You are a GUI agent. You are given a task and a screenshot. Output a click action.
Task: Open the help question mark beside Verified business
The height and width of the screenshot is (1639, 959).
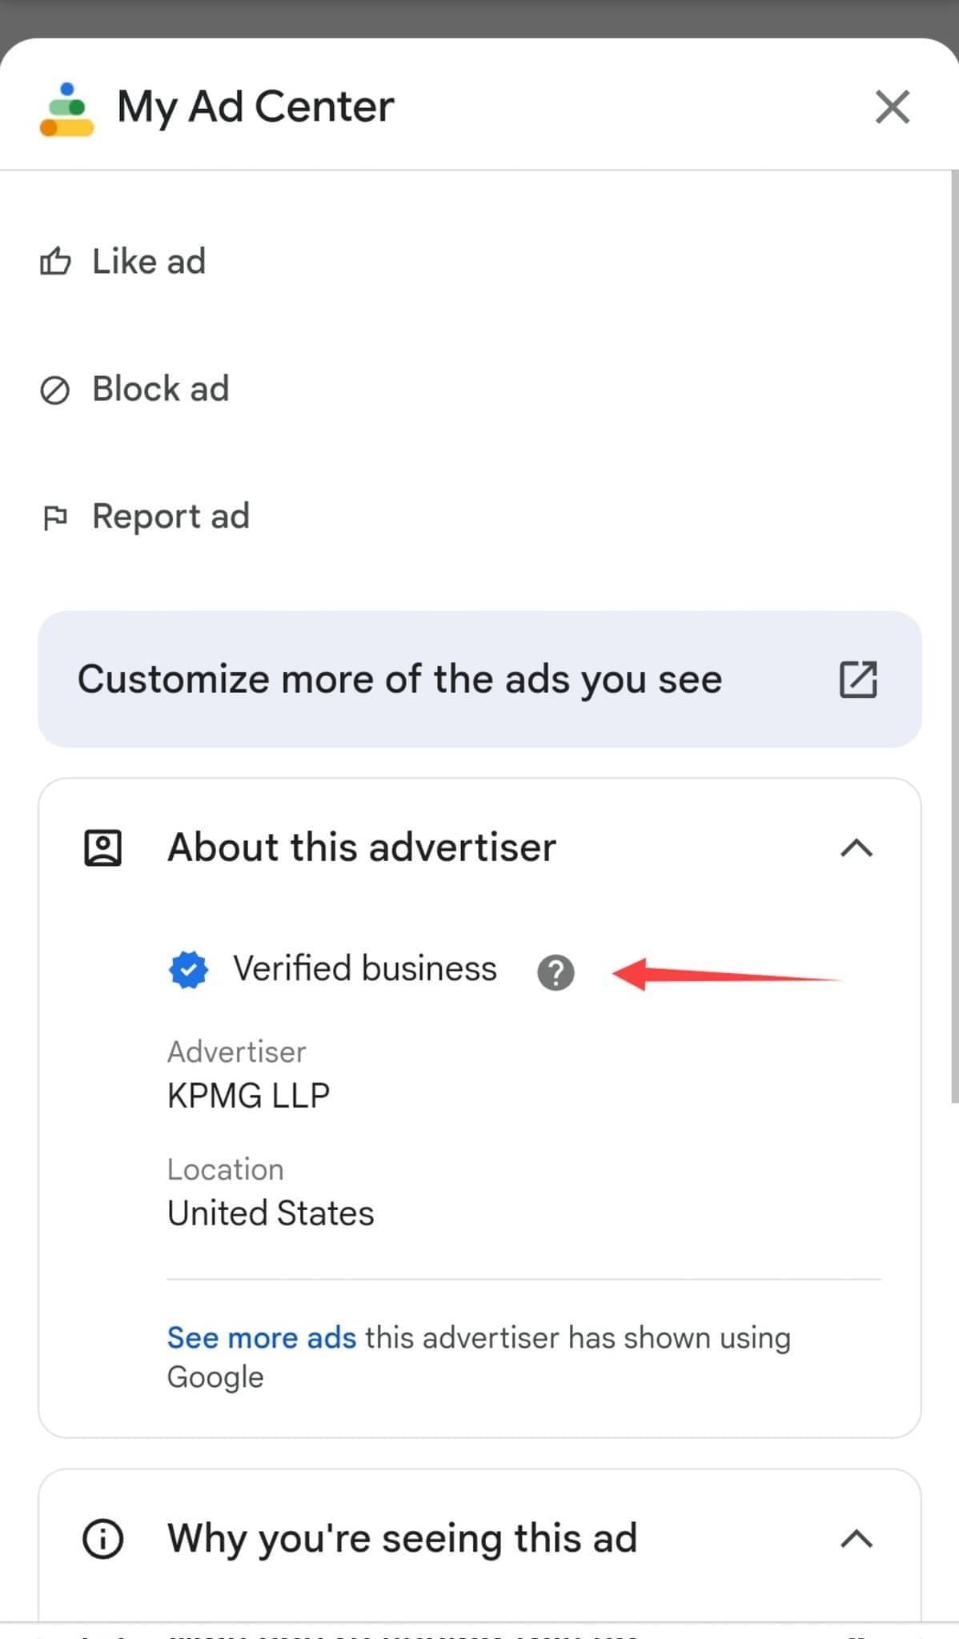(x=556, y=972)
